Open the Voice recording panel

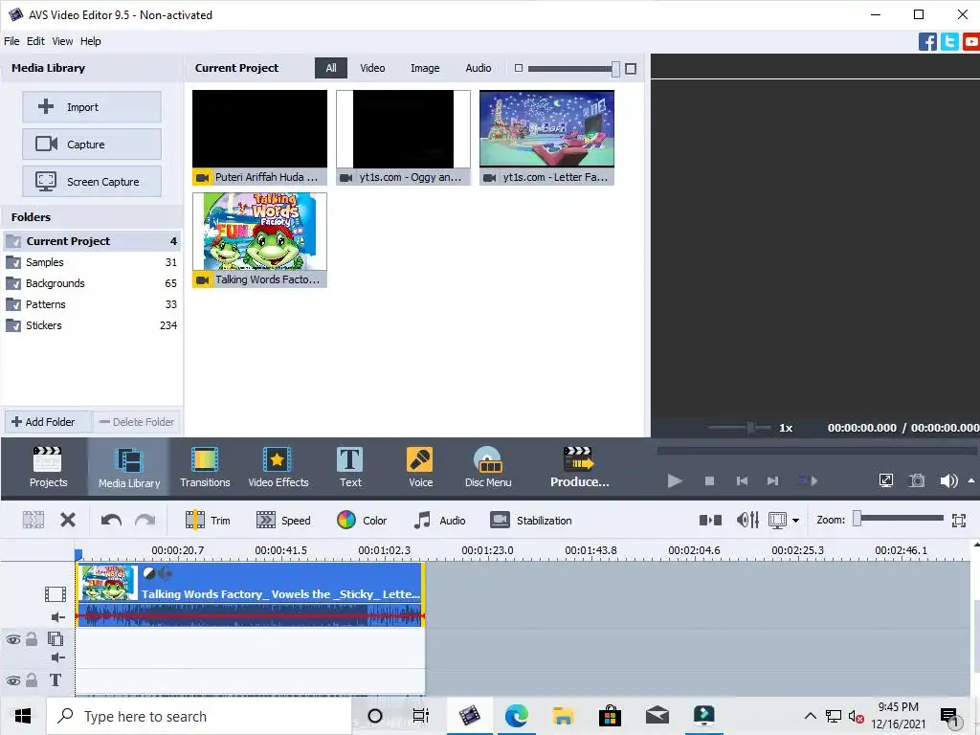point(420,467)
